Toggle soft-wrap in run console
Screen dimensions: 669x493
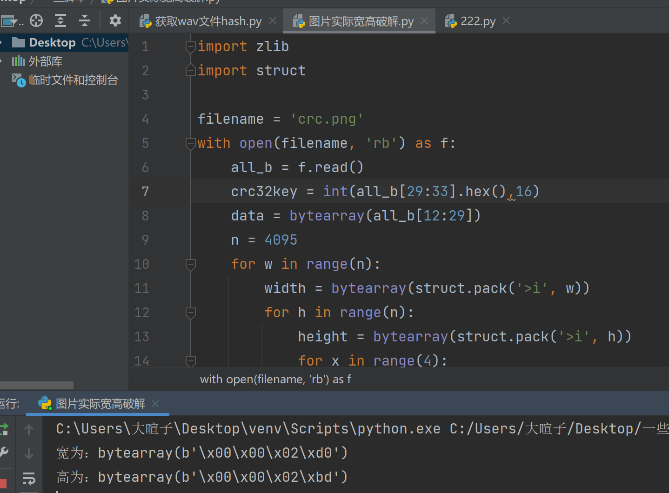pos(29,478)
